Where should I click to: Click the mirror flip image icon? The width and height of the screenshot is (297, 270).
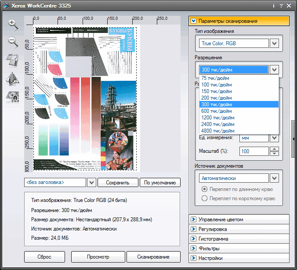click(13, 79)
